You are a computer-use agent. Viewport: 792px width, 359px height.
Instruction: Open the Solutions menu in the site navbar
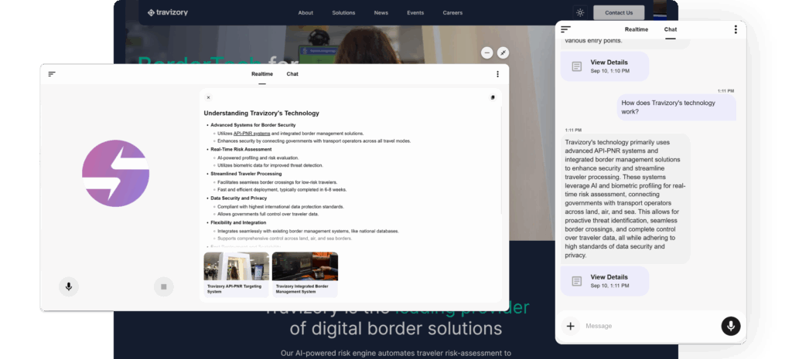[x=343, y=12]
